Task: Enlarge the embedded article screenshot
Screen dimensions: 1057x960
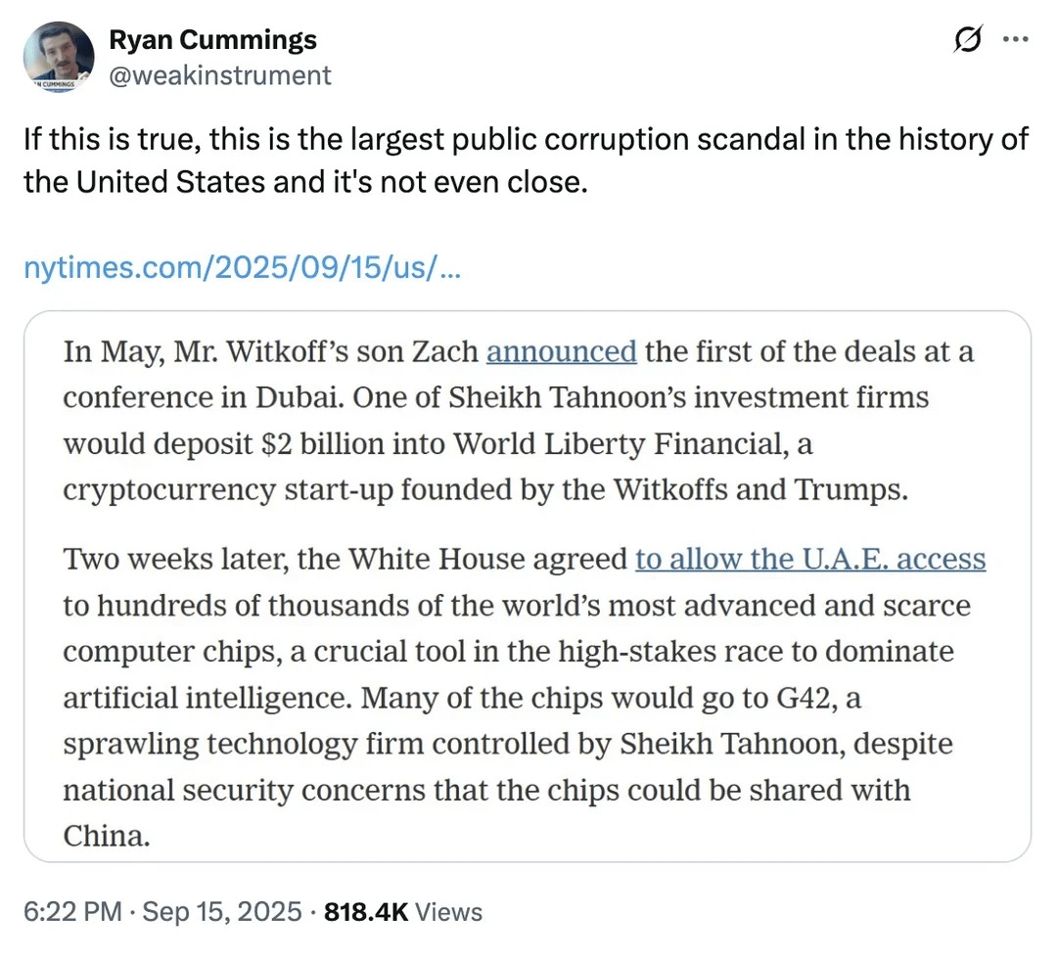Action: pos(528,587)
